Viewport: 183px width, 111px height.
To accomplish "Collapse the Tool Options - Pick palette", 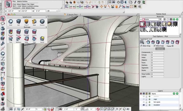I will [x=180, y=36].
